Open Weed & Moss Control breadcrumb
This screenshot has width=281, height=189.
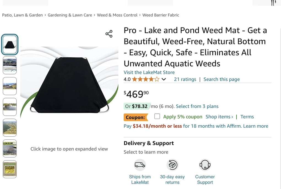117,15
